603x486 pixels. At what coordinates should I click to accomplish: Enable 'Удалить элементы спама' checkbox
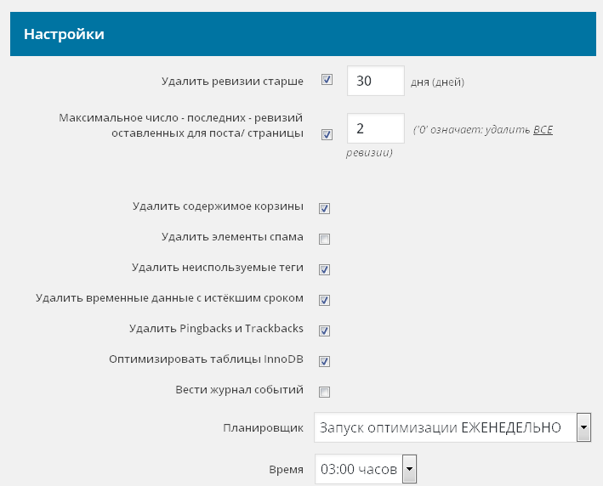(324, 239)
